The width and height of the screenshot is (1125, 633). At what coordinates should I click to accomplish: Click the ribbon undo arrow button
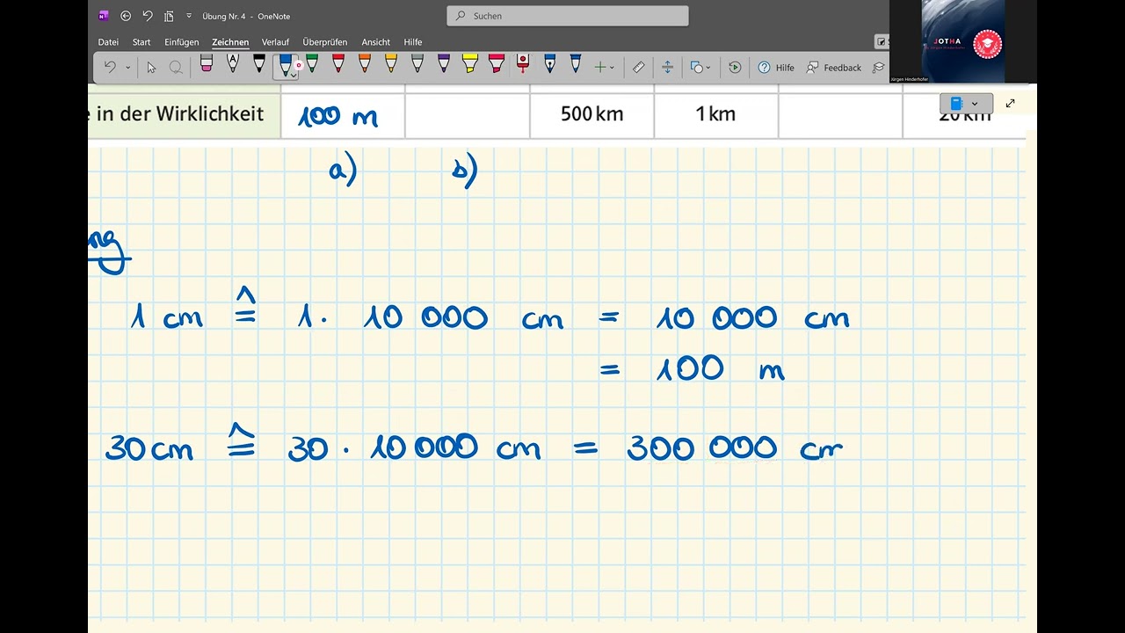coord(110,67)
